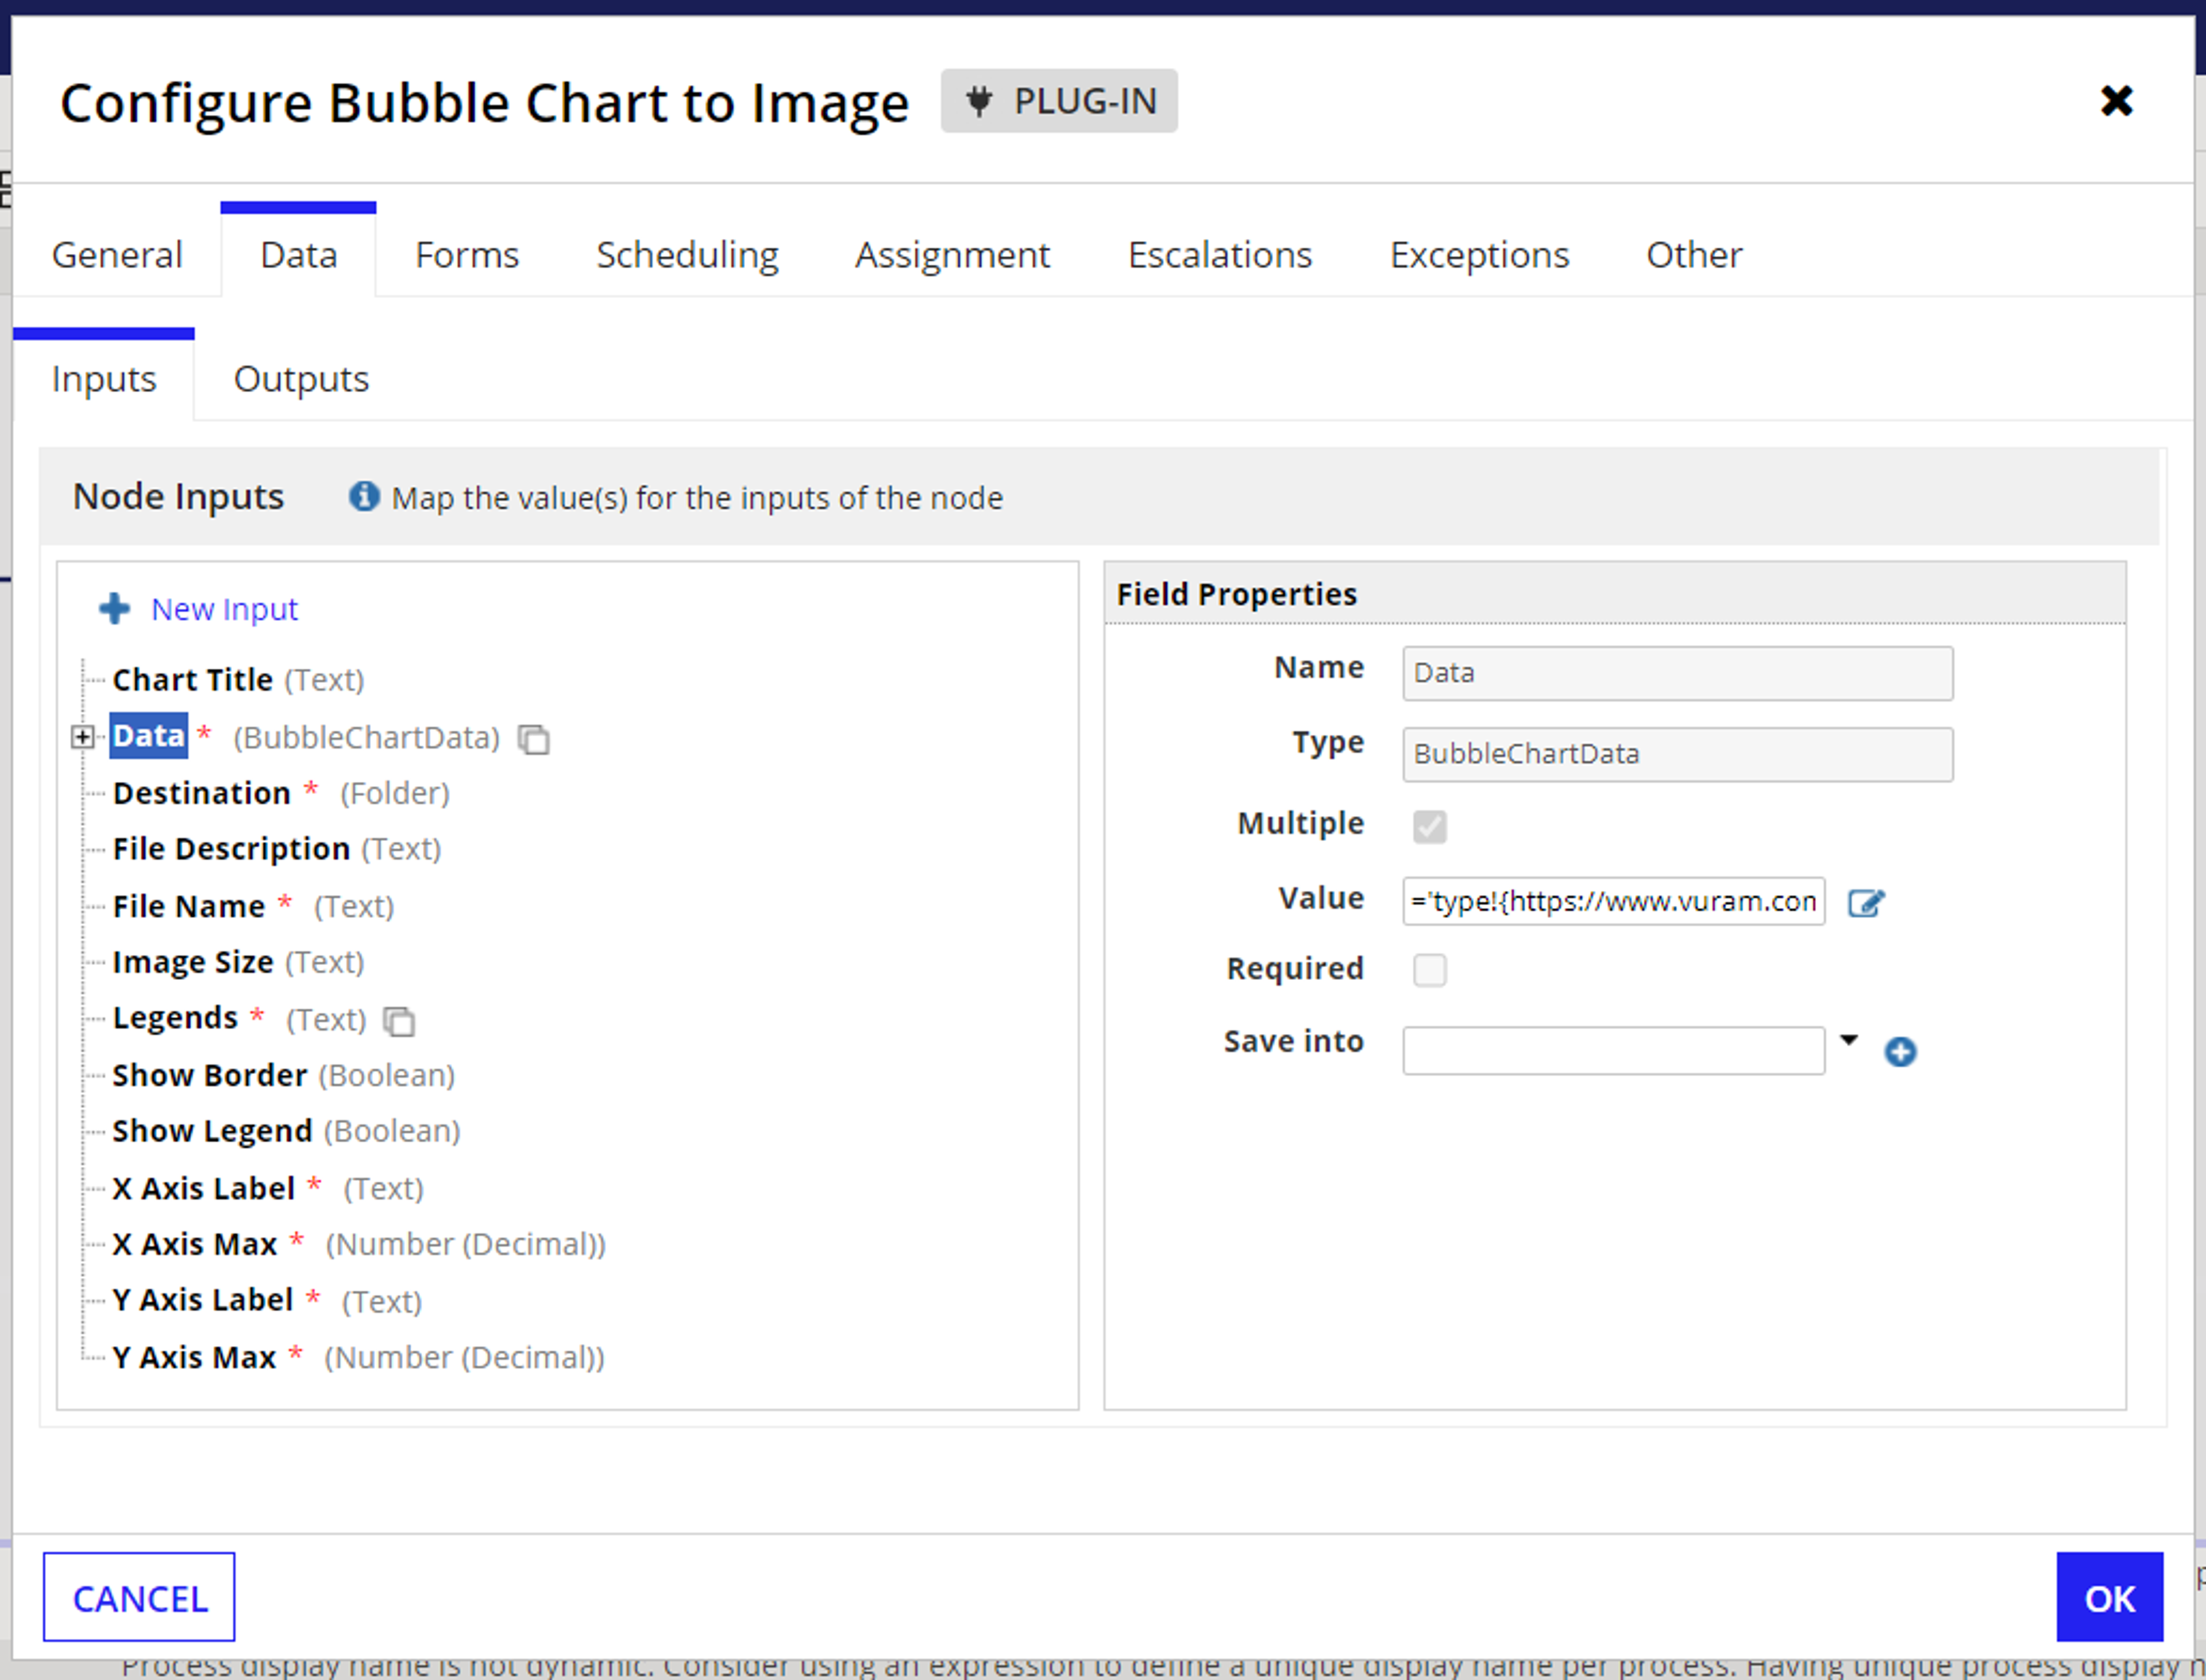Click the CANCEL button

pyautogui.click(x=139, y=1597)
